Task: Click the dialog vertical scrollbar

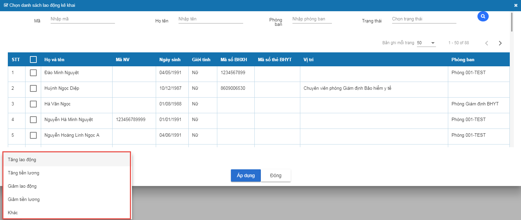Action: pyautogui.click(x=512, y=22)
